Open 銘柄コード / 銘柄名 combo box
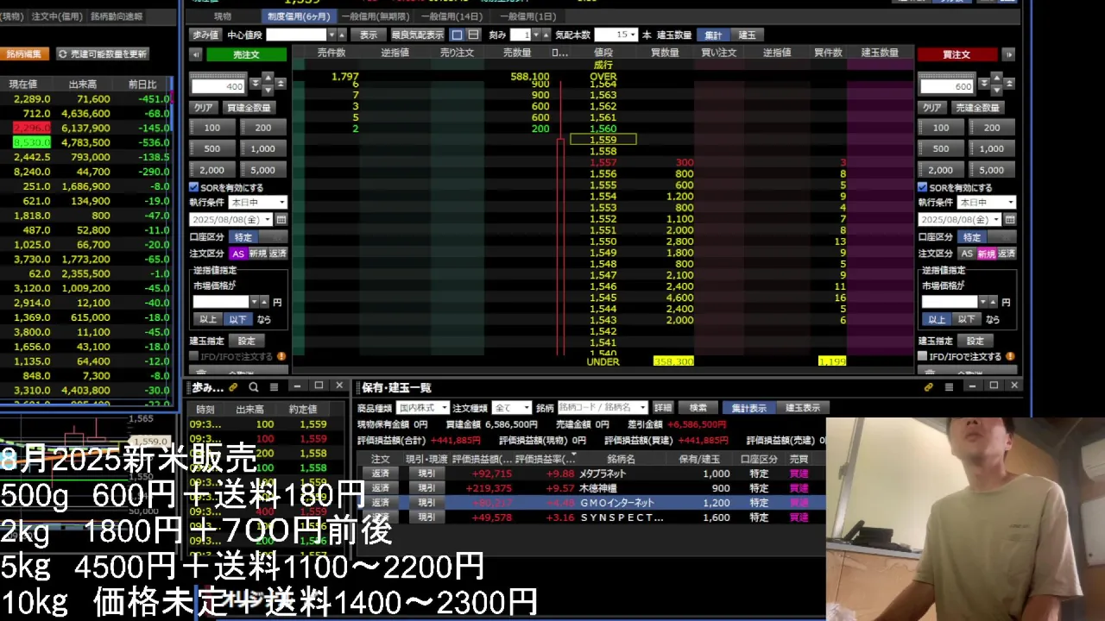 coord(603,408)
